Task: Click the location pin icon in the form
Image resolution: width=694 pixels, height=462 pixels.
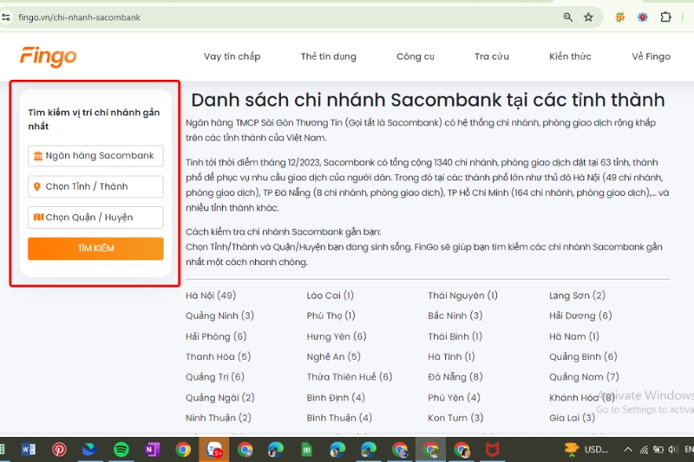Action: (37, 186)
